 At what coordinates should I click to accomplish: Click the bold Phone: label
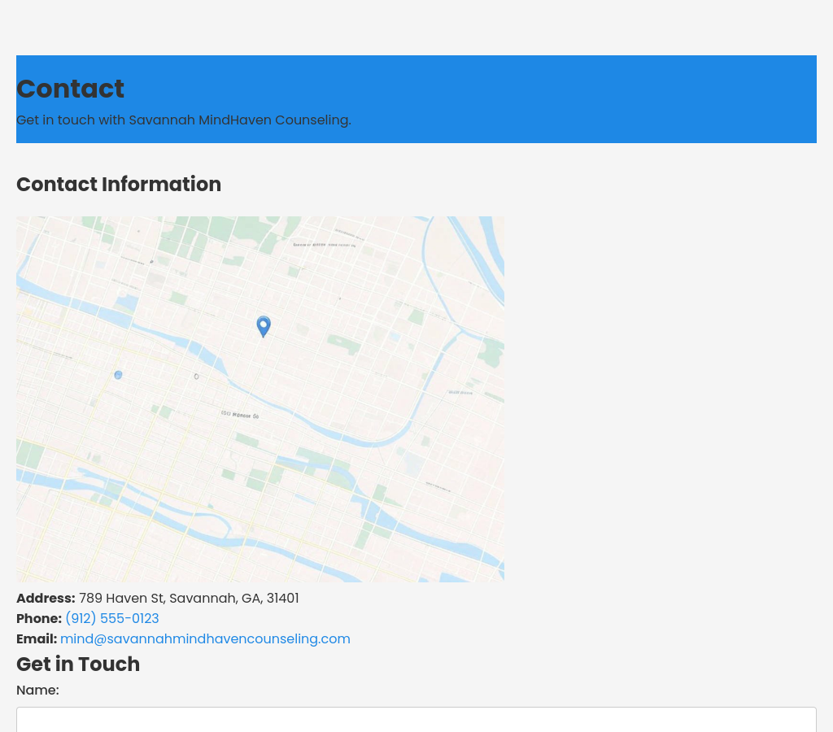pos(39,619)
